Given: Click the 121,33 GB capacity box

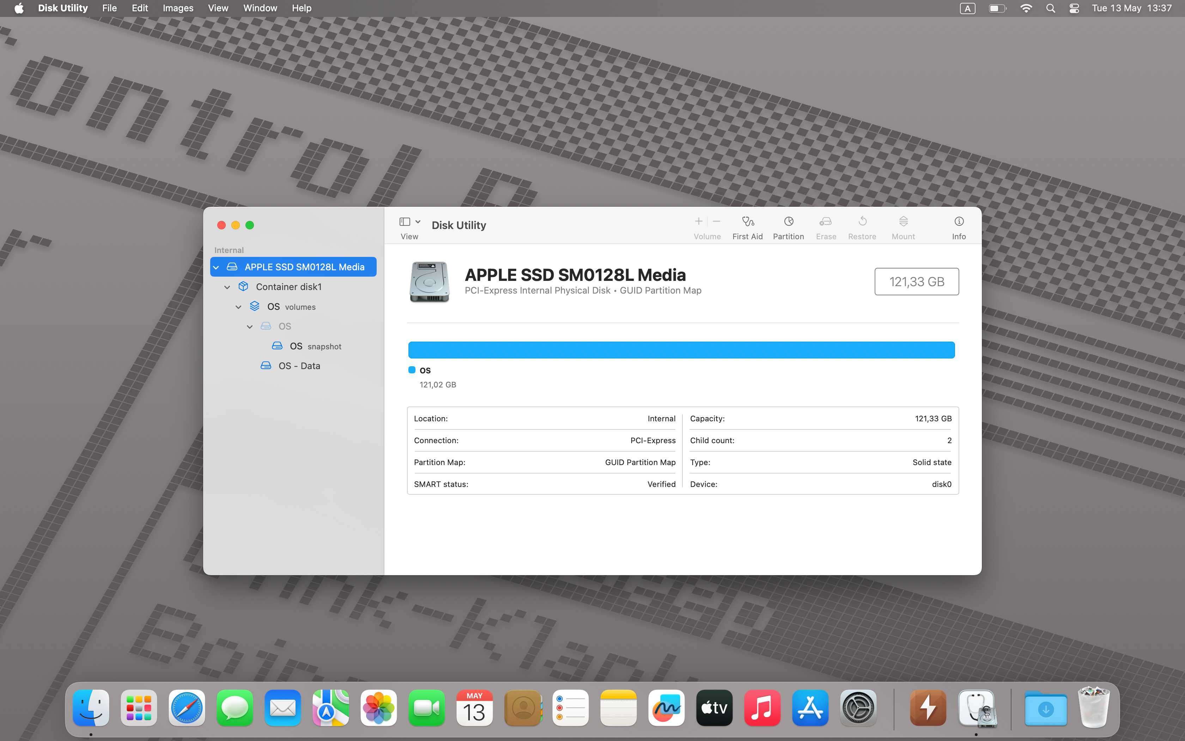Looking at the screenshot, I should [x=916, y=282].
